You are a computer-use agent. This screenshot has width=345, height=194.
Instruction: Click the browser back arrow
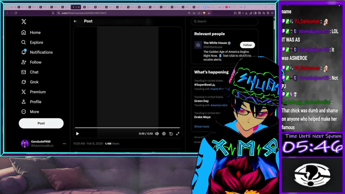coord(7,13)
